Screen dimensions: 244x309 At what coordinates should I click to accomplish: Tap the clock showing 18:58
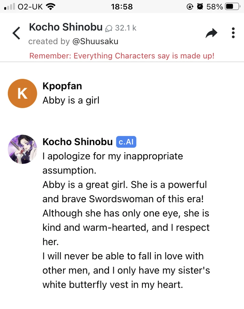point(122,6)
